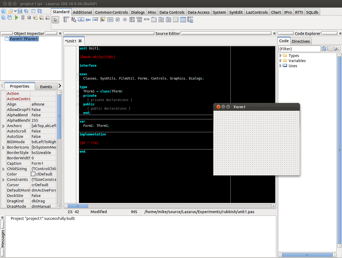Pick the TMainMenu component icon
Image resolution: width=342 pixels, height=258 pixels.
66,20
